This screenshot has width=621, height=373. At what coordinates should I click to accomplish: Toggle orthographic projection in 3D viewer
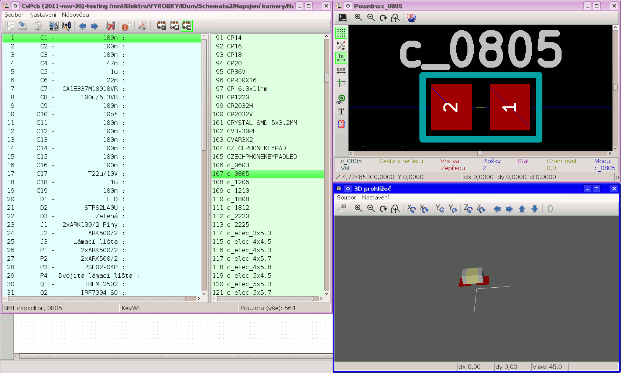coord(550,209)
